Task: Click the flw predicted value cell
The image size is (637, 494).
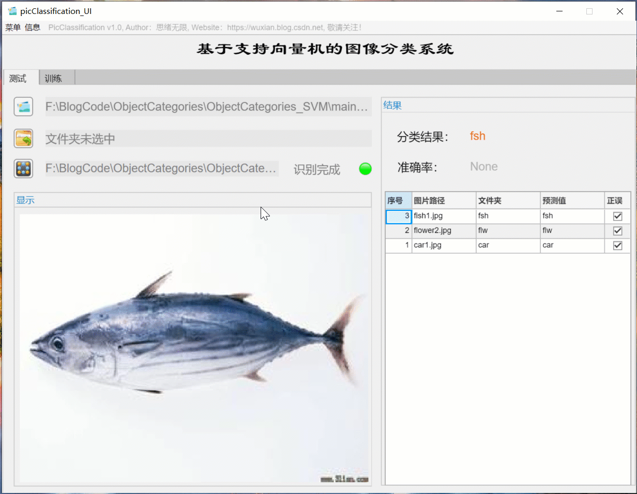Action: pyautogui.click(x=572, y=230)
